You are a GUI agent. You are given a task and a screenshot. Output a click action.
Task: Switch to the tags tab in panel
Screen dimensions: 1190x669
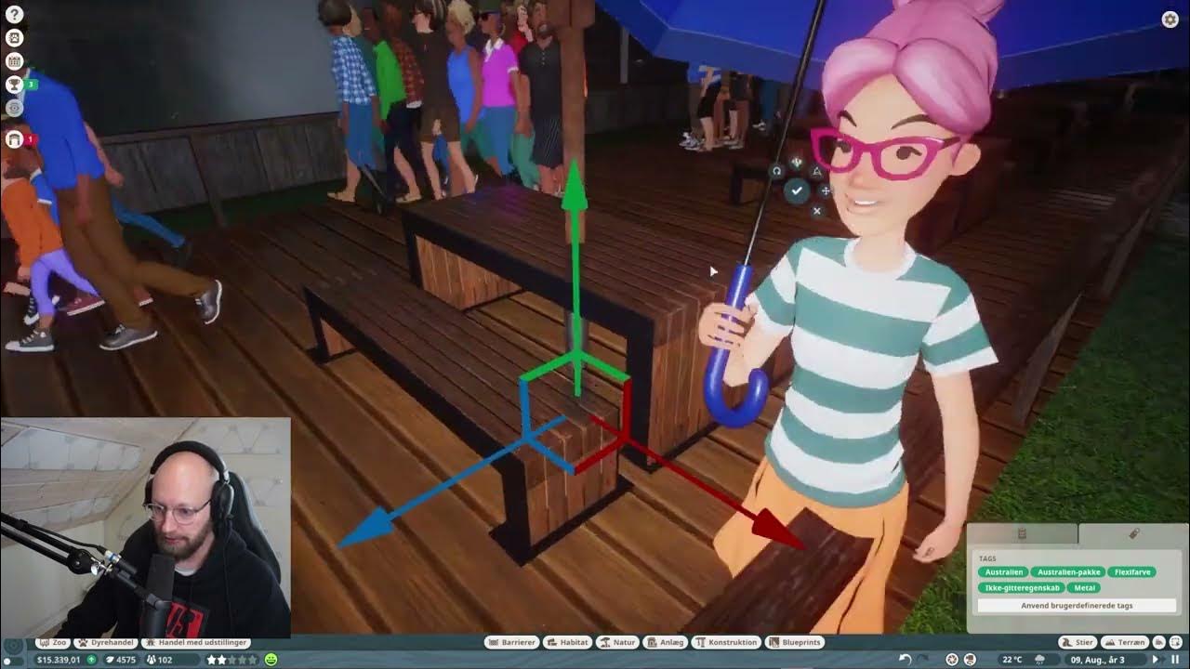[x=1133, y=534]
